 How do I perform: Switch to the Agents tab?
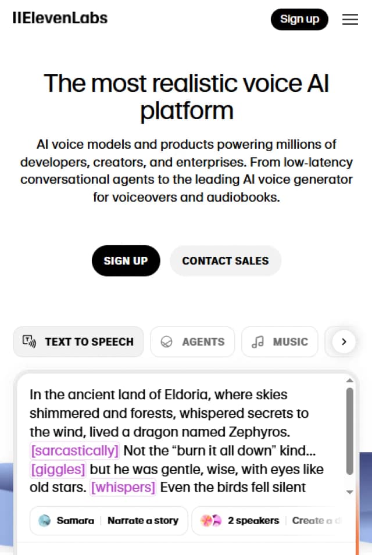coord(192,342)
